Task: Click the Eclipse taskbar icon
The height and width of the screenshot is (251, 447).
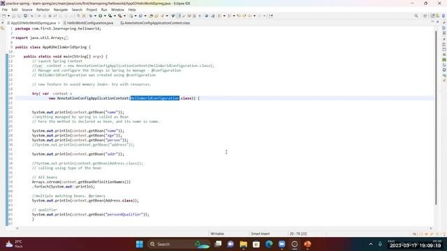Action: 295,244
